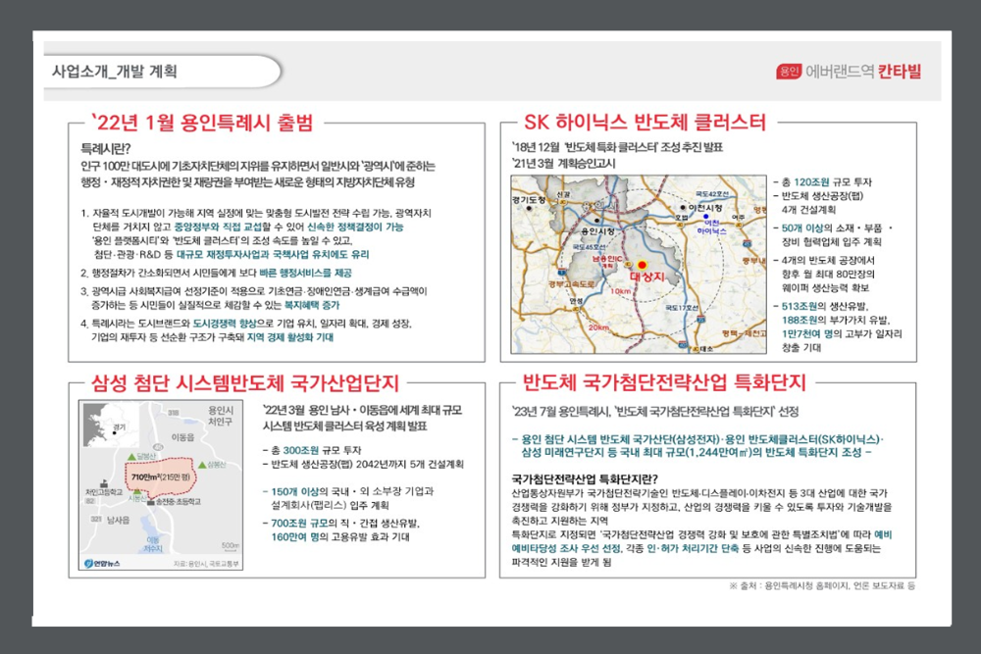Image resolution: width=981 pixels, height=654 pixels.
Task: Click blue text '인·허가 처리기간 단축'
Action: pos(693,548)
